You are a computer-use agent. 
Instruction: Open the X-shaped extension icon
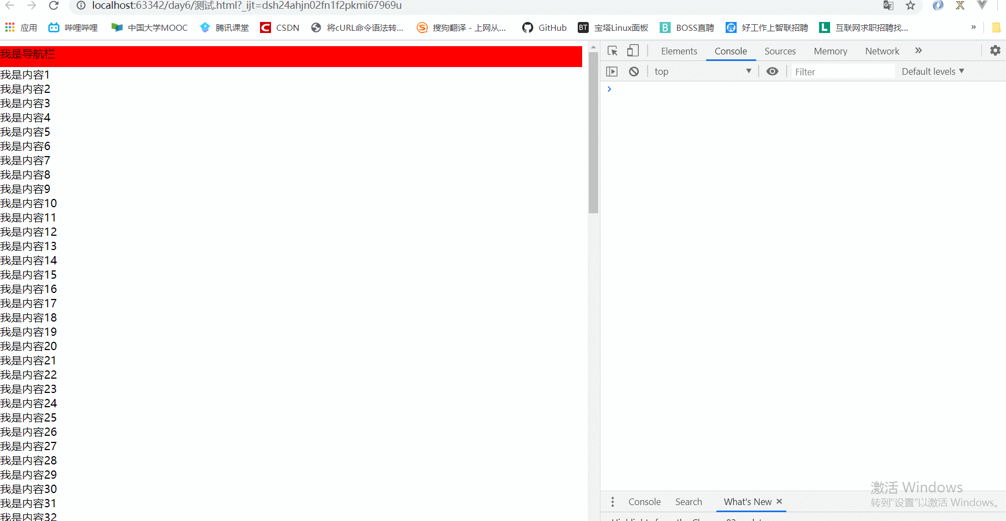point(960,5)
